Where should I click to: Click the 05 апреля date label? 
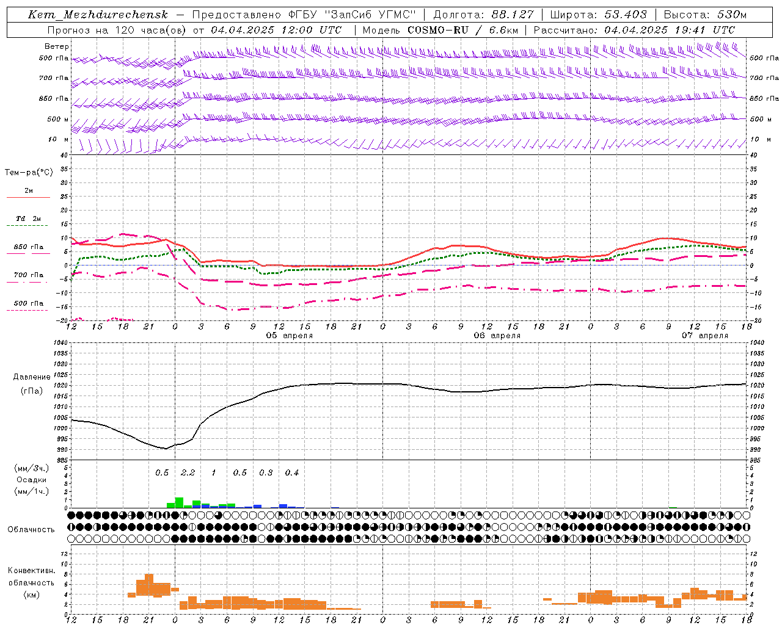(x=290, y=336)
